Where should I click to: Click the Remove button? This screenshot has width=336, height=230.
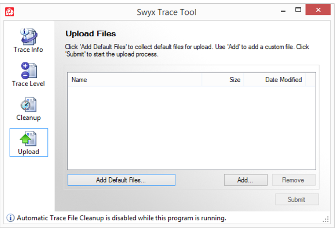click(293, 180)
